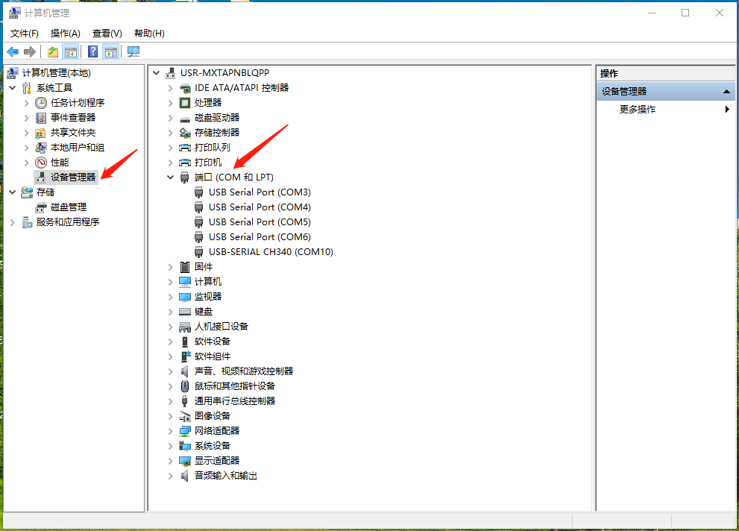Screen dimensions: 739x531
Task: Open the 文件(F) menu
Action: [x=25, y=34]
